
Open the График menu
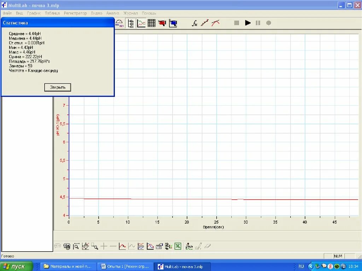[x=34, y=13]
